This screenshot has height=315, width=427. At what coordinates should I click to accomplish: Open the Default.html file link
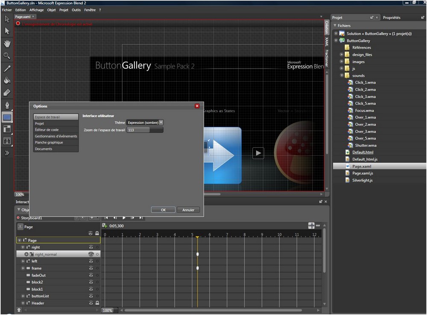pos(363,152)
